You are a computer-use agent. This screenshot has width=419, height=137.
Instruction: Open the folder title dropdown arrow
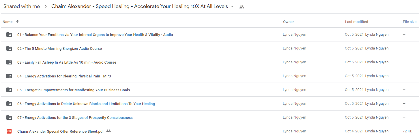(232, 7)
